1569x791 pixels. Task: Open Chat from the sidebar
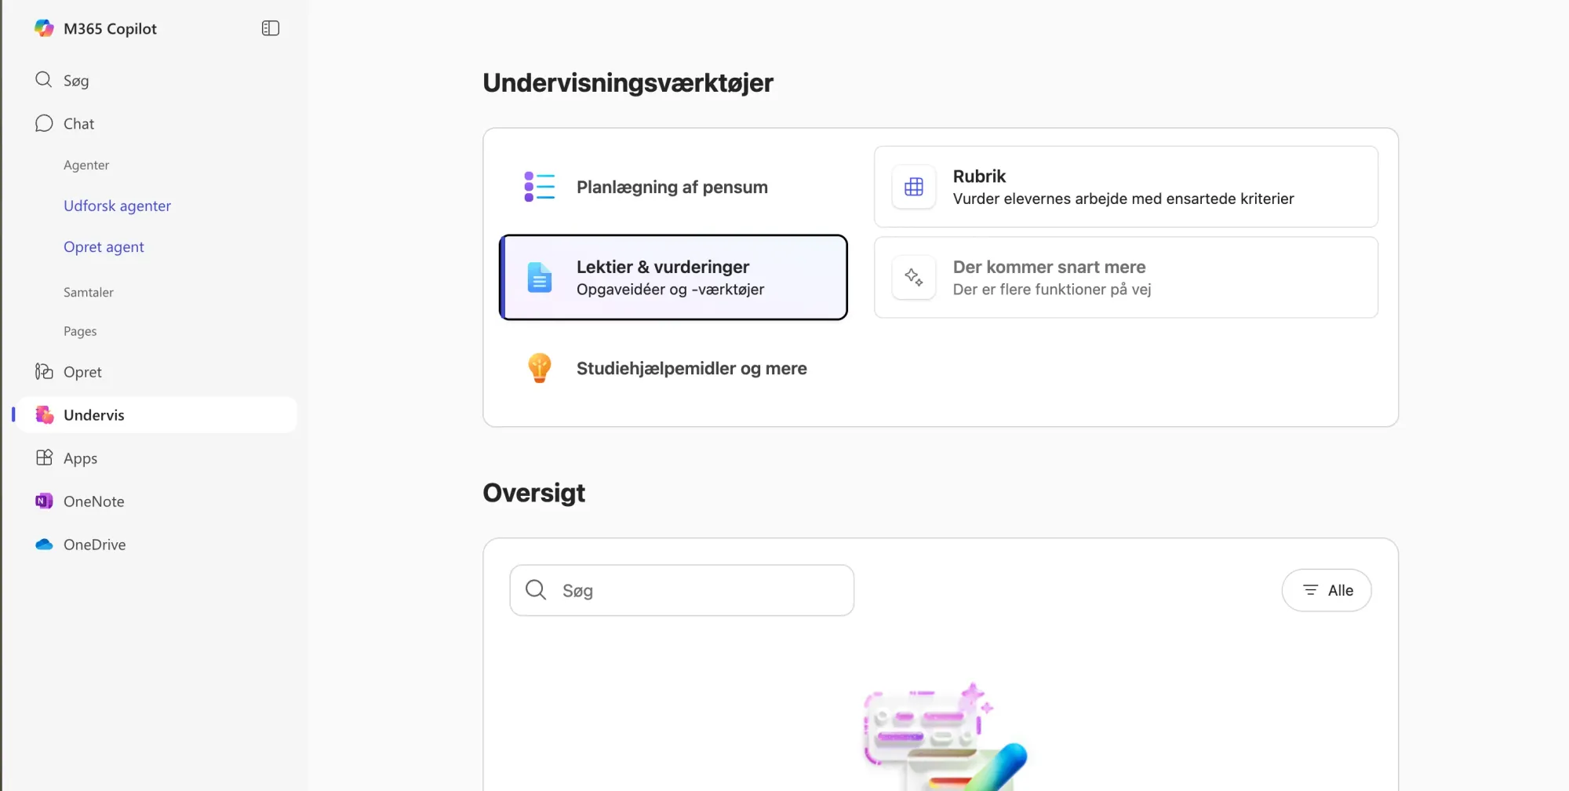78,124
